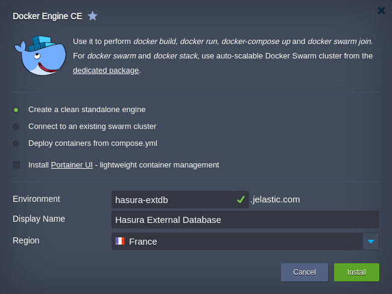Open the Region dropdown arrow
Image resolution: width=392 pixels, height=294 pixels.
click(371, 242)
